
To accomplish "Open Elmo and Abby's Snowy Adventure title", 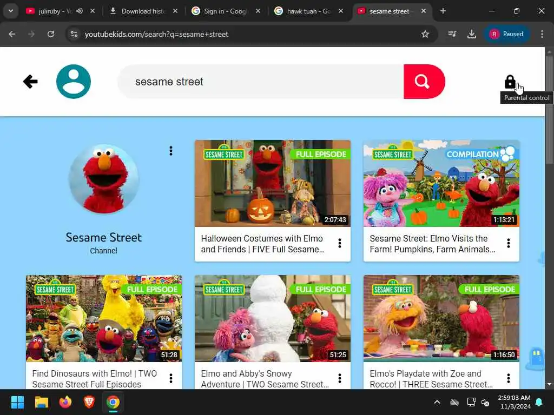I will click(x=264, y=379).
